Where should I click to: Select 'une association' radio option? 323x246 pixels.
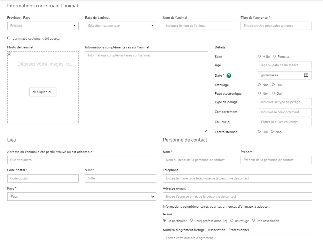click(x=253, y=221)
